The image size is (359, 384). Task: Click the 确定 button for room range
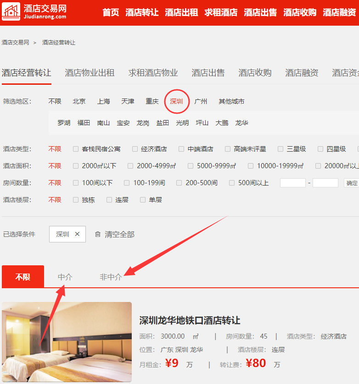pos(352,183)
